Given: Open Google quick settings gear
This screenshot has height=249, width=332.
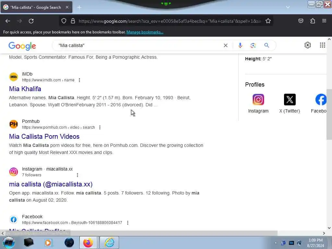Looking at the screenshot, I should click(x=307, y=45).
